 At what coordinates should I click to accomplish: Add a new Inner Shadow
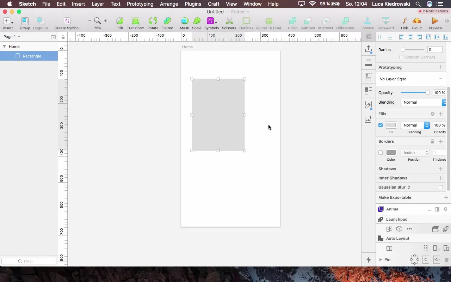tap(441, 178)
